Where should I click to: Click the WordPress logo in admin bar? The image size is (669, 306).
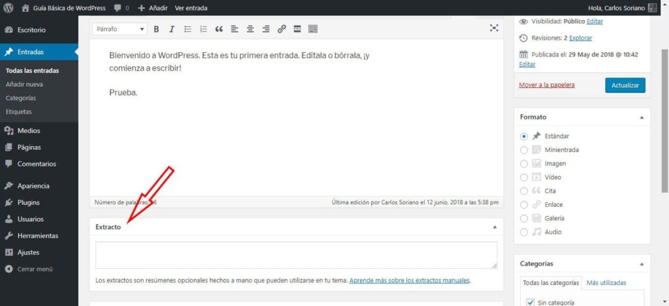pyautogui.click(x=8, y=8)
